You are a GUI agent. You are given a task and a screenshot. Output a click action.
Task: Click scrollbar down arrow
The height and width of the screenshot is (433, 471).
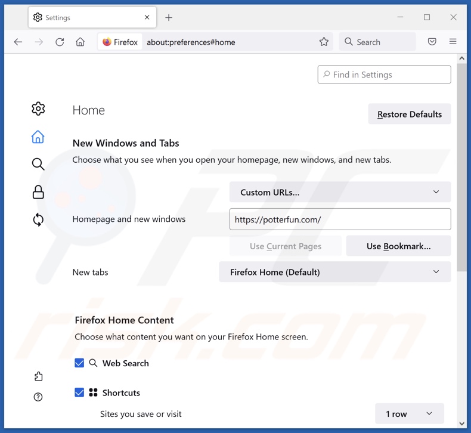pos(461,423)
